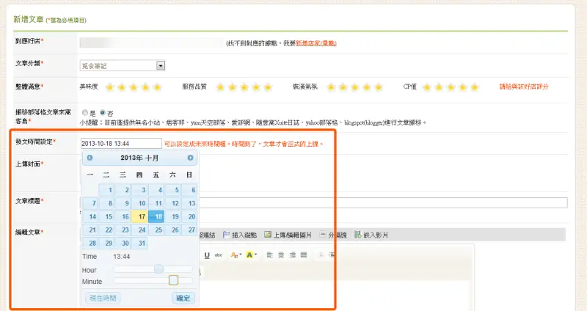Viewport: 587px width, 311px height.
Task: Open the 文章分類 category dropdown
Action: coord(161,65)
